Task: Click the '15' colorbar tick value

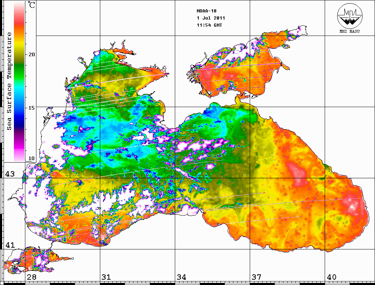Action: 31,108
